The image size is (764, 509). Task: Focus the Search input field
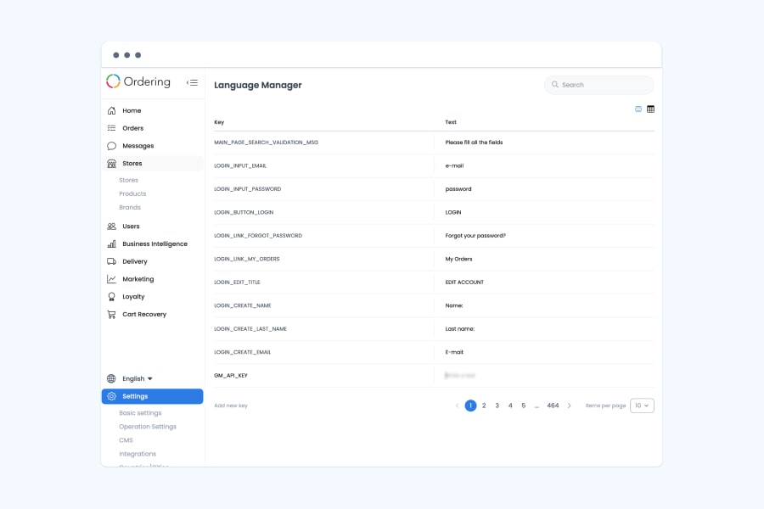coord(598,85)
